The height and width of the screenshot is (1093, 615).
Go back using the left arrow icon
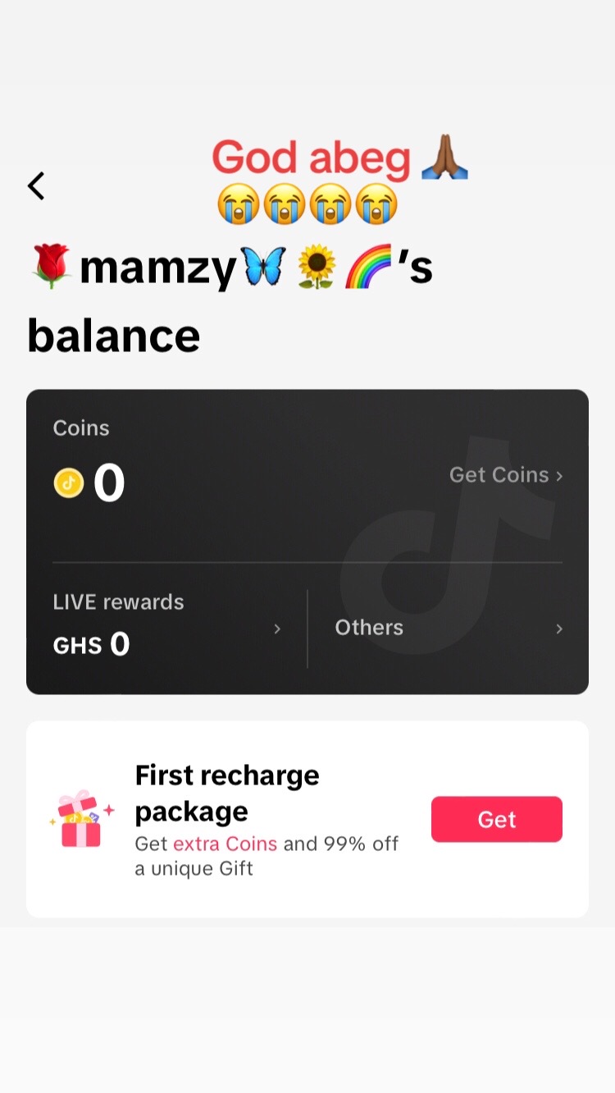(36, 186)
